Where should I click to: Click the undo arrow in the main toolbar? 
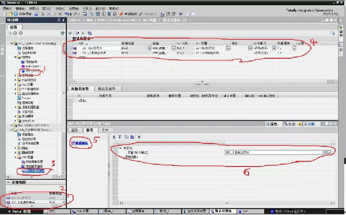coord(66,14)
